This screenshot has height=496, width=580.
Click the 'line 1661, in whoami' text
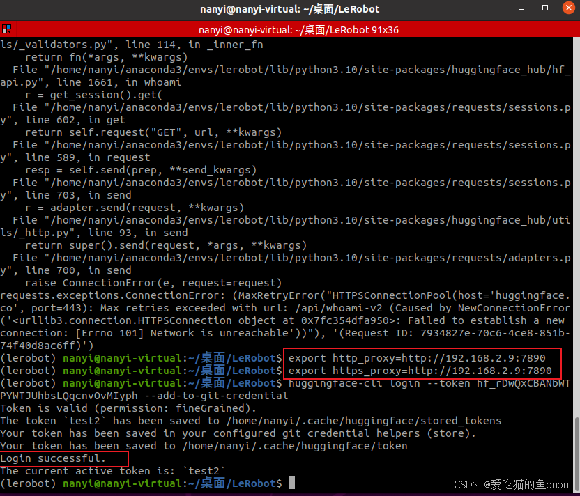(119, 82)
